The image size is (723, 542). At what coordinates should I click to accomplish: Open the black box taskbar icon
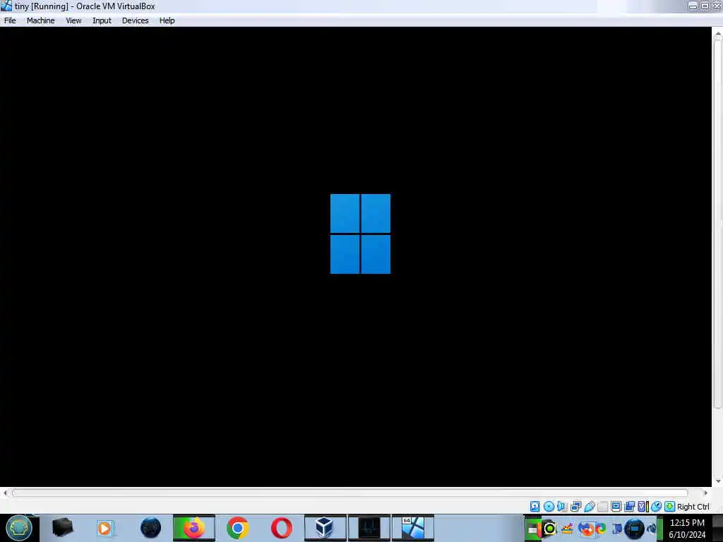tap(62, 528)
